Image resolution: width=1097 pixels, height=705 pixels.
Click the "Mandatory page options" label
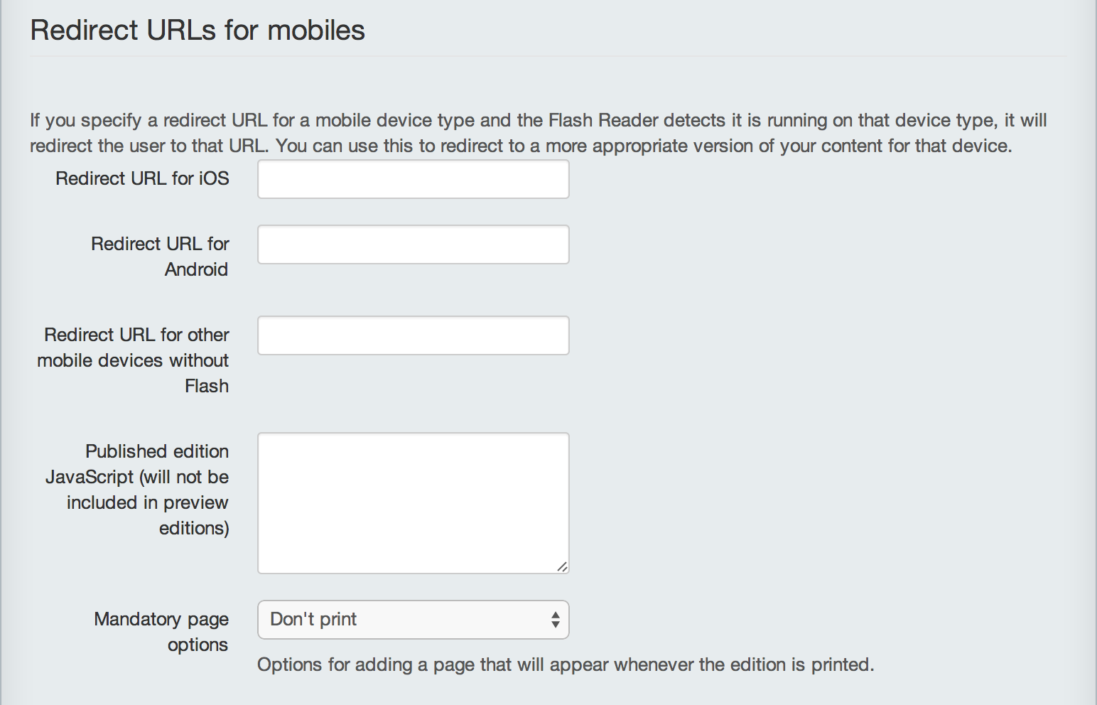pos(161,632)
